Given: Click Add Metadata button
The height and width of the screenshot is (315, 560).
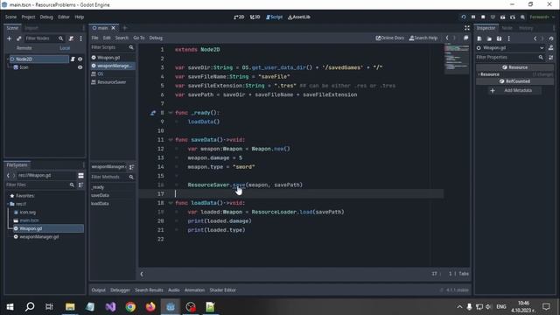Looking at the screenshot, I should click(514, 90).
